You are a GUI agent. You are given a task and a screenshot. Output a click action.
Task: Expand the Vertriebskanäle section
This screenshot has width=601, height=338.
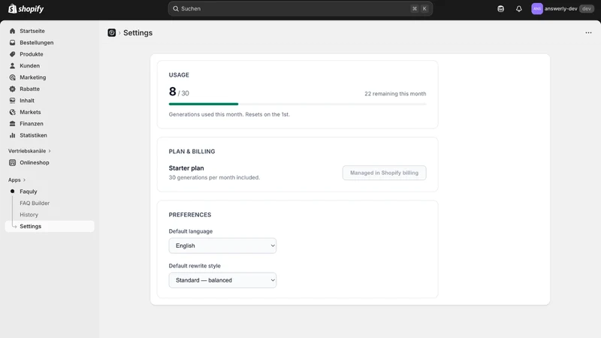click(29, 151)
